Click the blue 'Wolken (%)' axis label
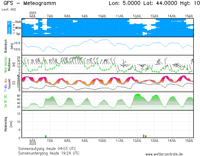The height and width of the screenshot is (156, 200). (x=9, y=28)
